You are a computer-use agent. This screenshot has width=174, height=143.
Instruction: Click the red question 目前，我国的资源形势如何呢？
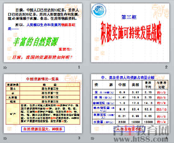point(42,57)
